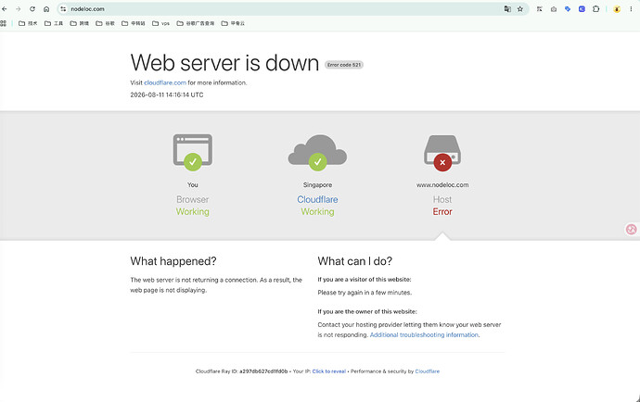Open the vps bookmark folder
Viewport: 640px width, 402px height.
pyautogui.click(x=160, y=23)
